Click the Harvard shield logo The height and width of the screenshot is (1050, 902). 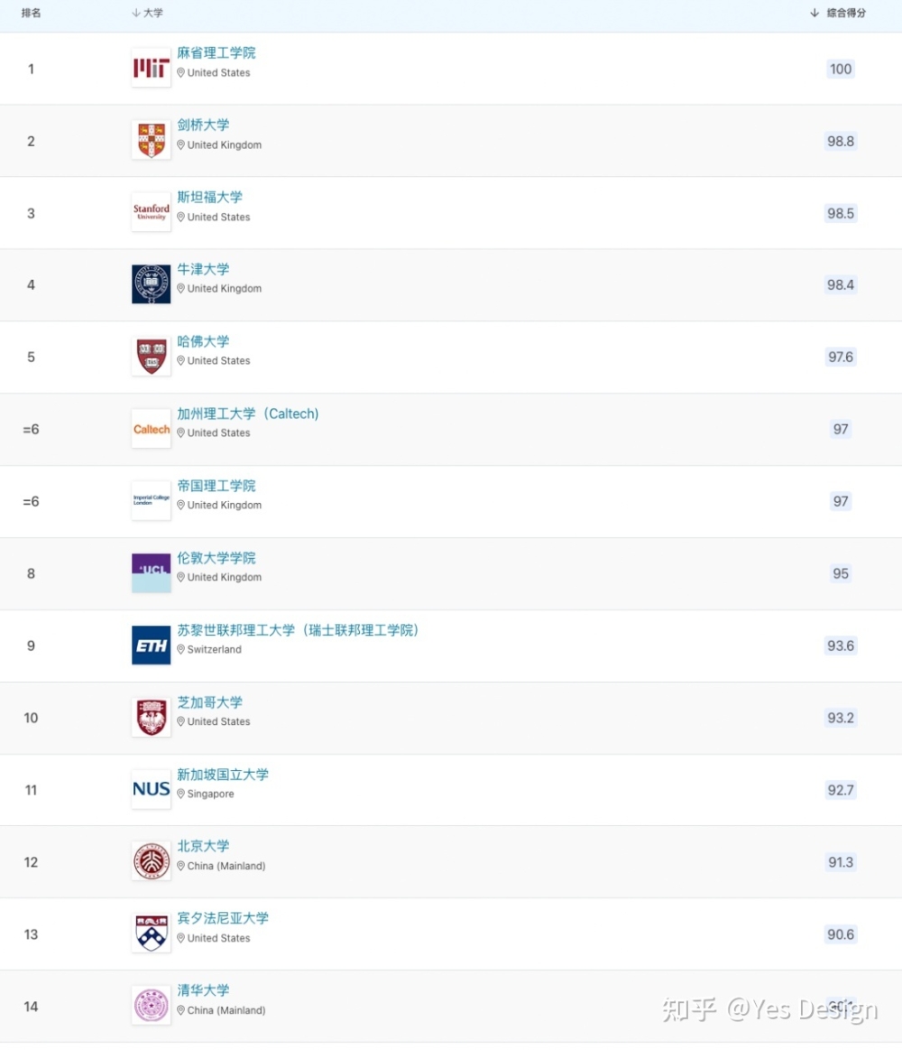(x=152, y=357)
